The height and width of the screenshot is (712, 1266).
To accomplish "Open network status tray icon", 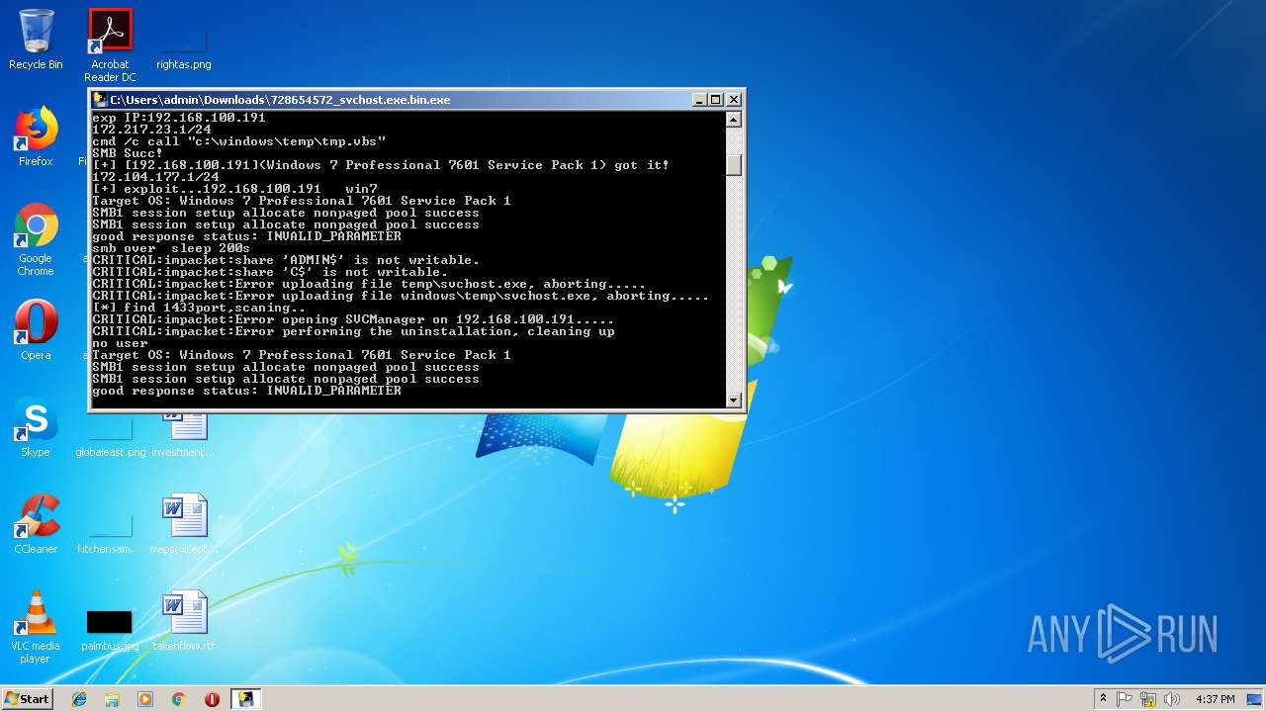I will pos(1148,699).
